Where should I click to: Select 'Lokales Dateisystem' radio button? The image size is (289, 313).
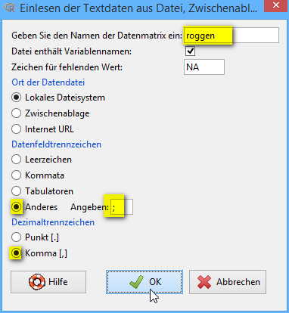pos(16,98)
